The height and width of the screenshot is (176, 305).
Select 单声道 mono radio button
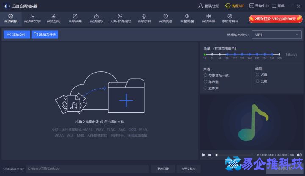(x=205, y=81)
